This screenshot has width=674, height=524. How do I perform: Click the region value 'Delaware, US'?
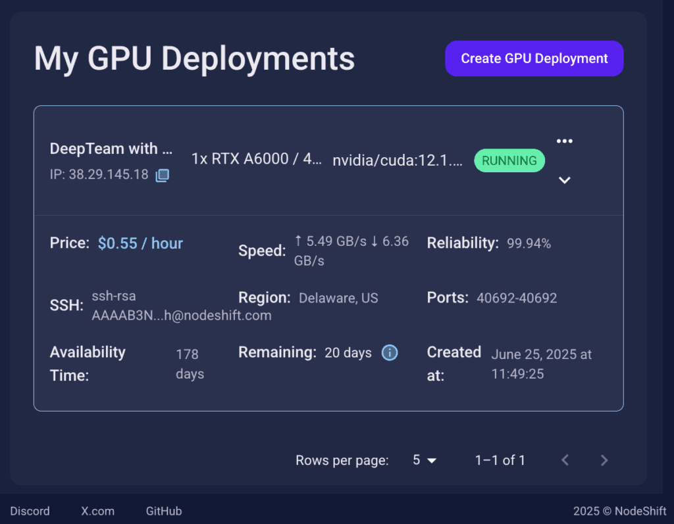click(x=338, y=298)
